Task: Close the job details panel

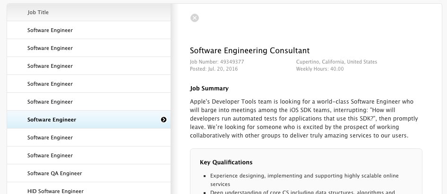Action: point(195,18)
